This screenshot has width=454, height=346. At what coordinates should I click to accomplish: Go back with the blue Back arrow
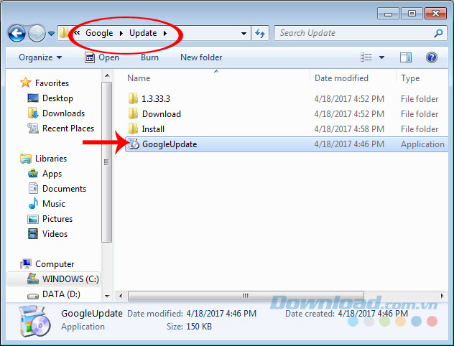(17, 33)
